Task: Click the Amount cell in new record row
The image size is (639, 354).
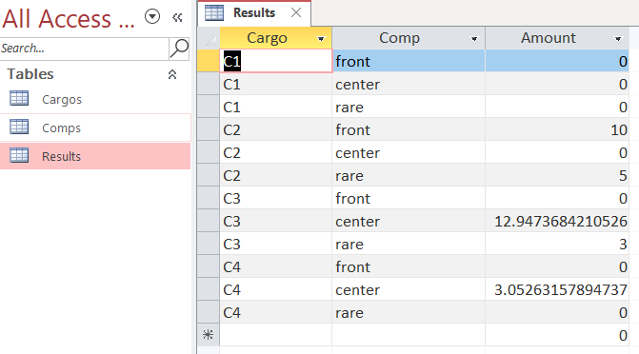Action: [x=557, y=335]
